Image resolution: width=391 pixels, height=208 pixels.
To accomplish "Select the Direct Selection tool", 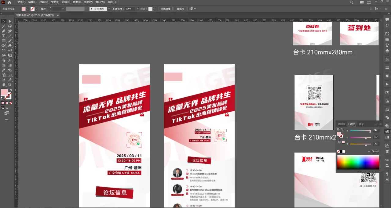I will (x=10, y=21).
